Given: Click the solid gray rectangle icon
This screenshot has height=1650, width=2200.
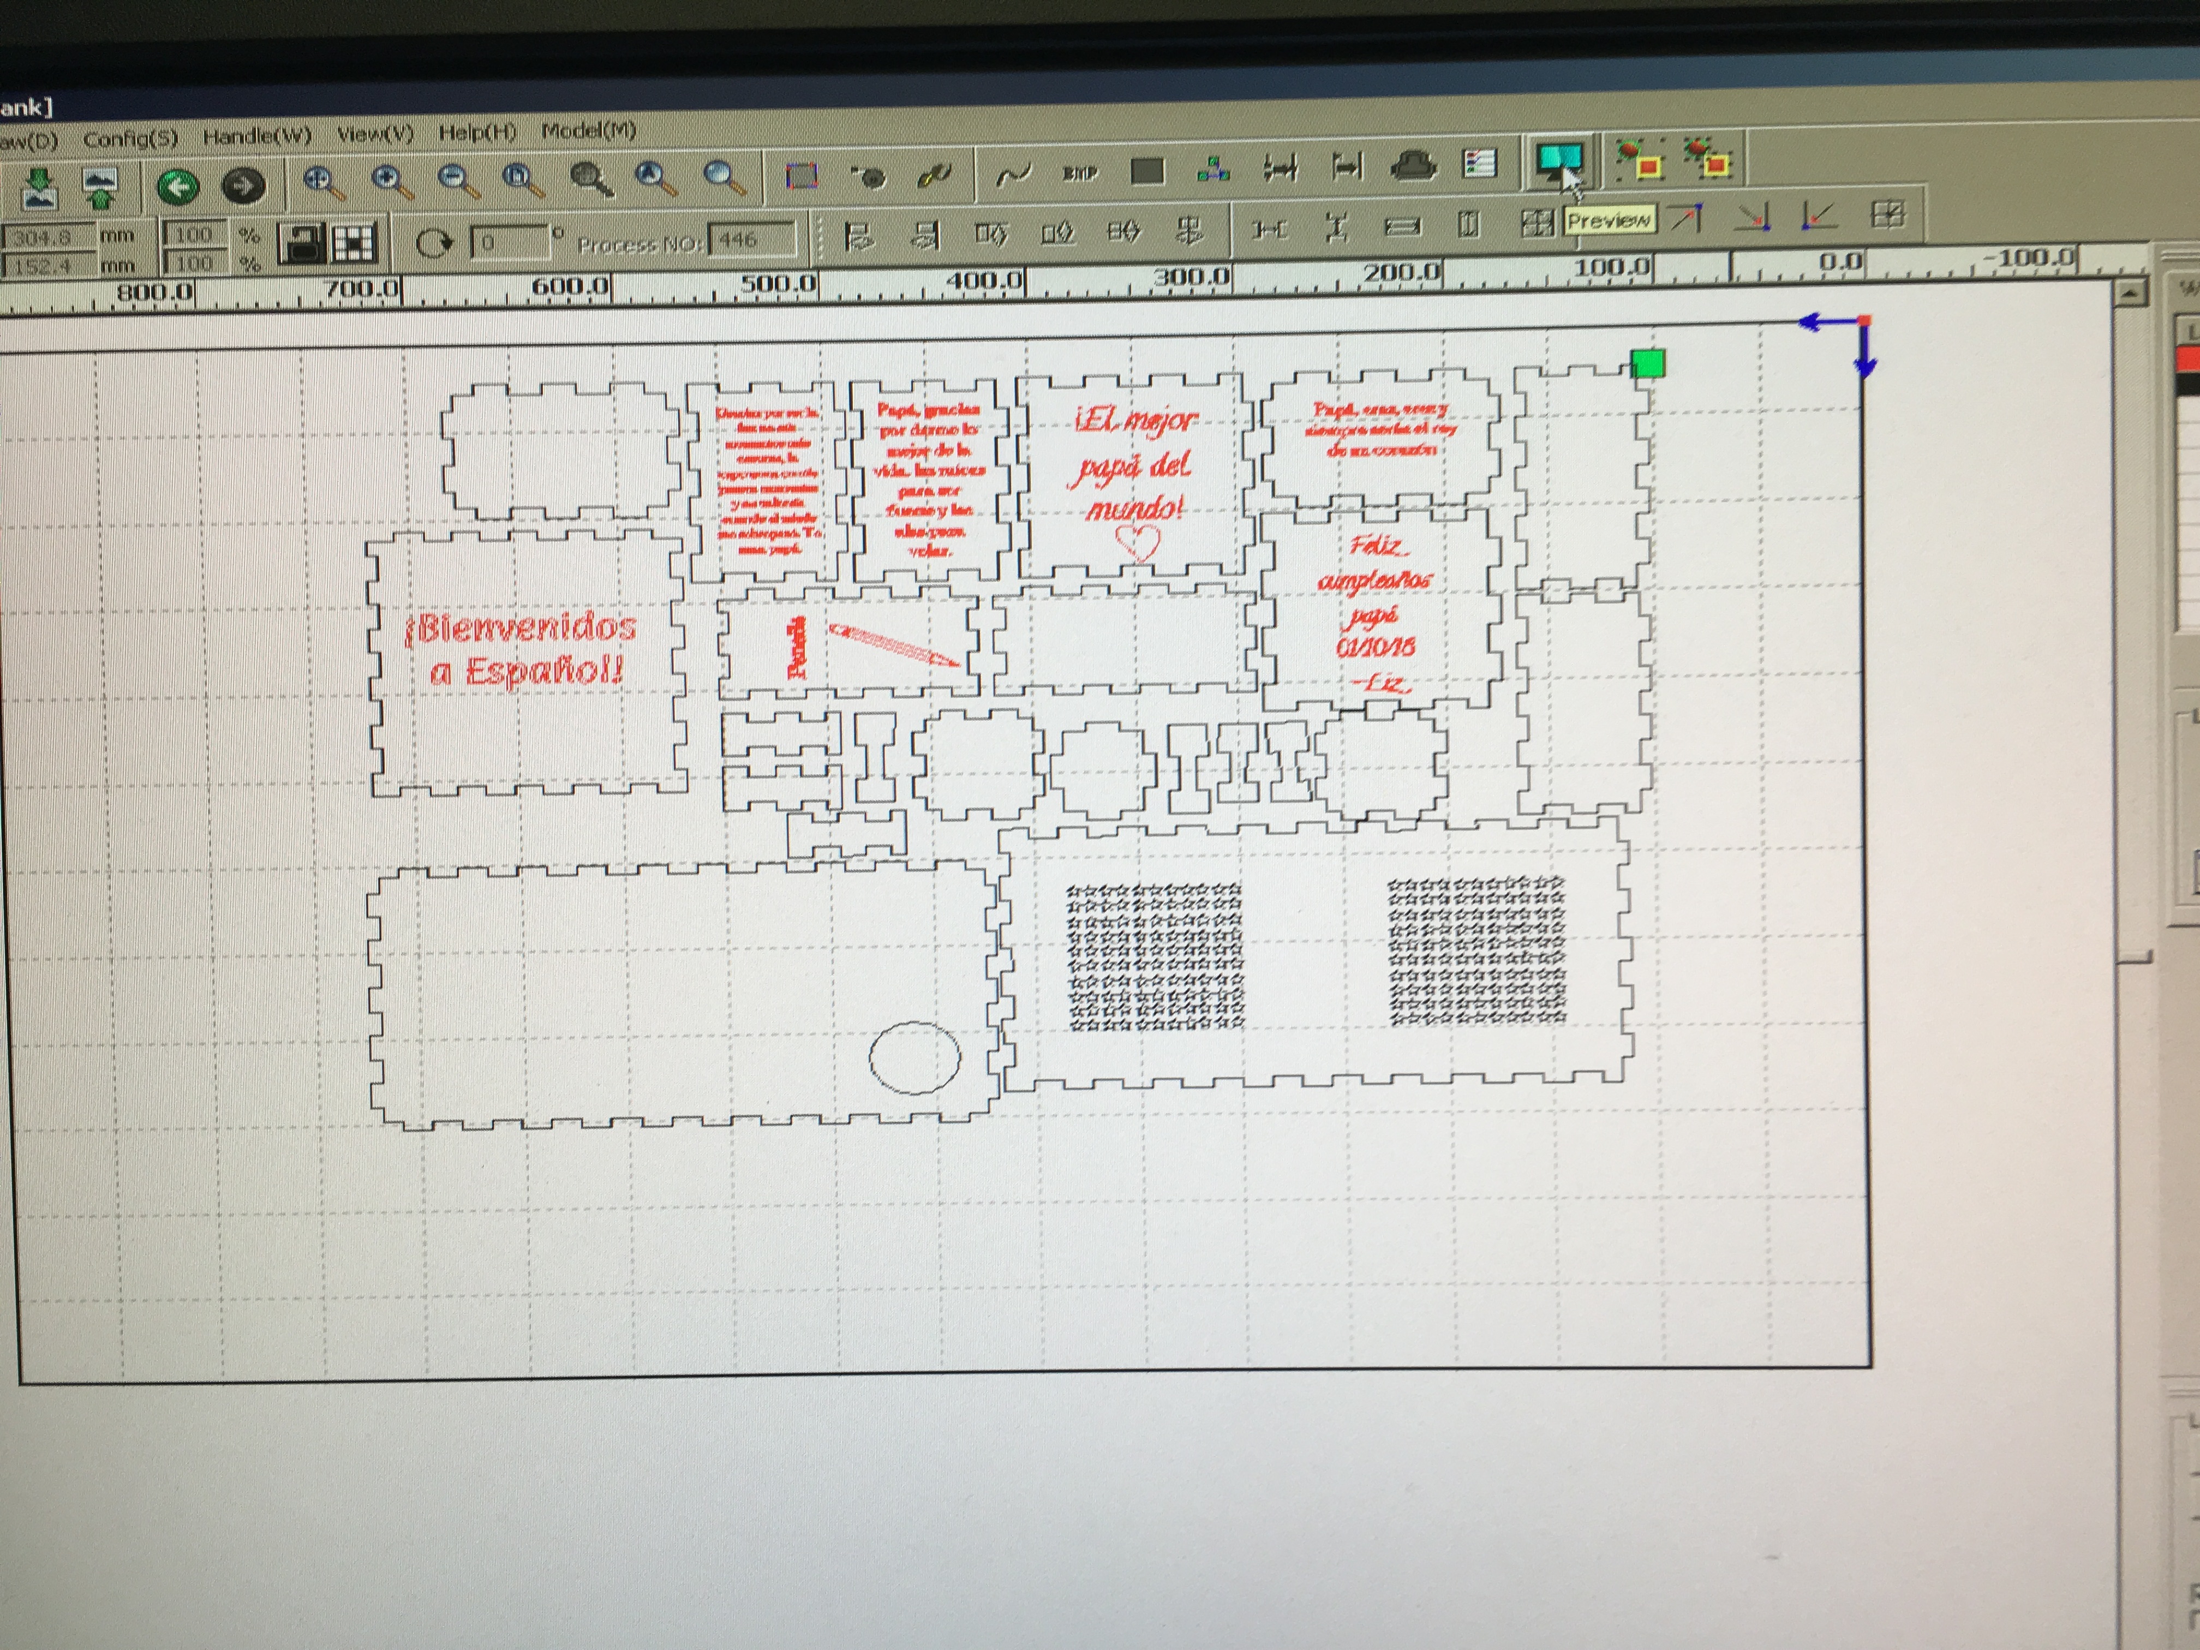Looking at the screenshot, I should click(1147, 171).
